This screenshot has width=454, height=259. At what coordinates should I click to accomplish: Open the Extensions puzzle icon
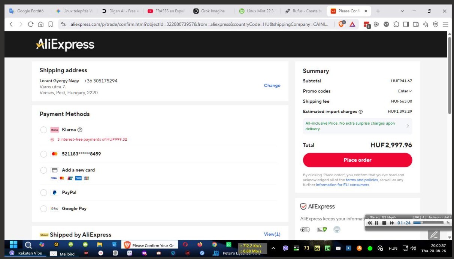pos(396,24)
